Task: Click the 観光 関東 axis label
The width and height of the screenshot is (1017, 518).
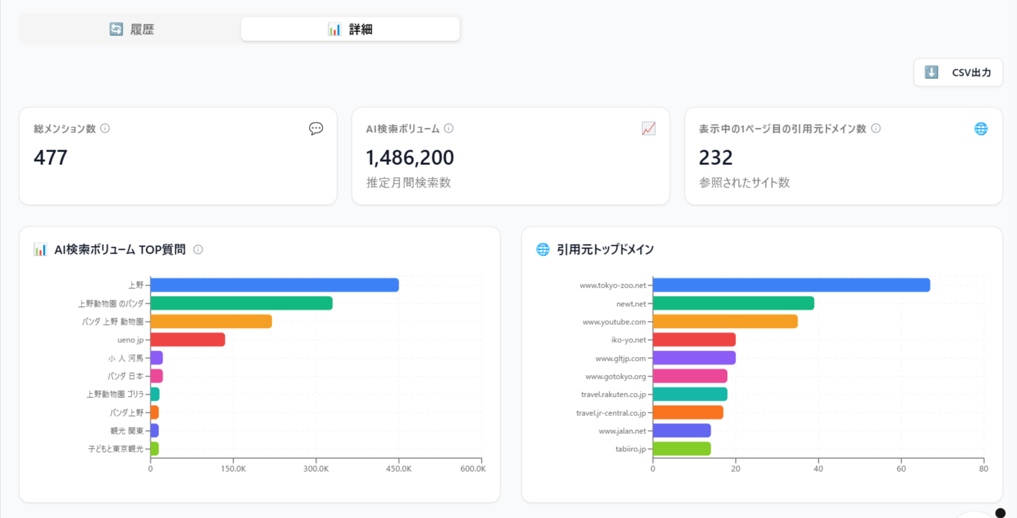Action: coord(127,431)
